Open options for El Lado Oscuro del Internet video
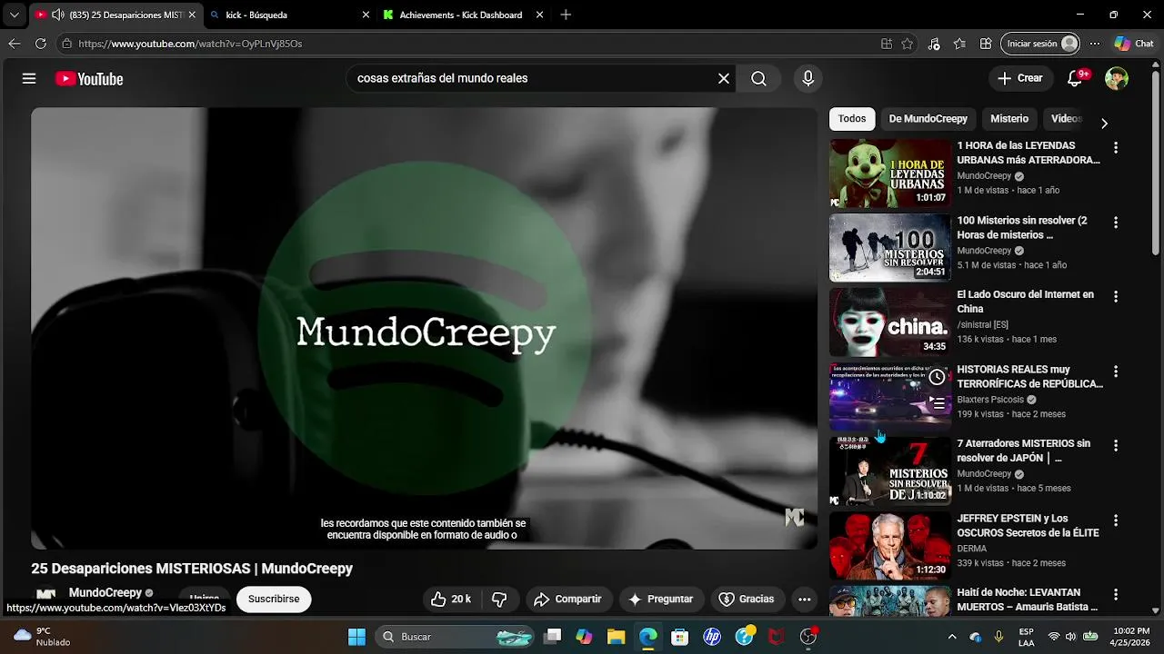This screenshot has width=1164, height=654. (1116, 296)
